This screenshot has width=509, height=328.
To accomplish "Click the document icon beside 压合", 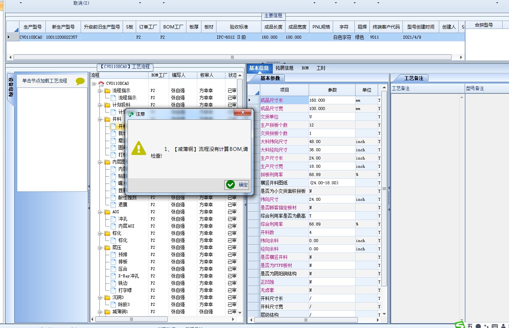I will coord(114,269).
